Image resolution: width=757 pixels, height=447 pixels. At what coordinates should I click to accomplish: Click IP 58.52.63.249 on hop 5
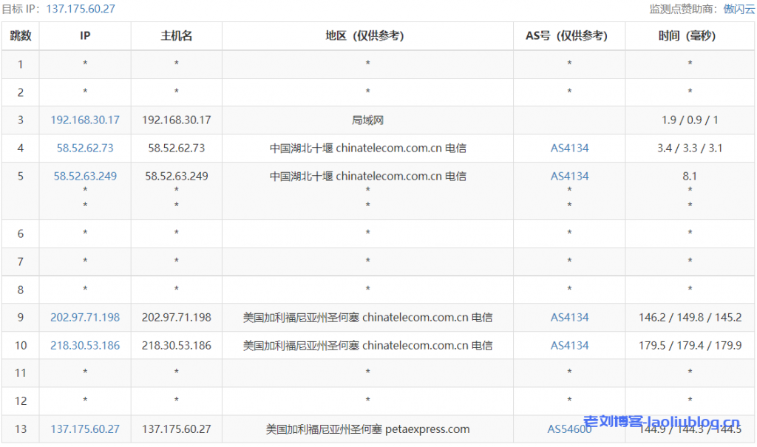84,176
